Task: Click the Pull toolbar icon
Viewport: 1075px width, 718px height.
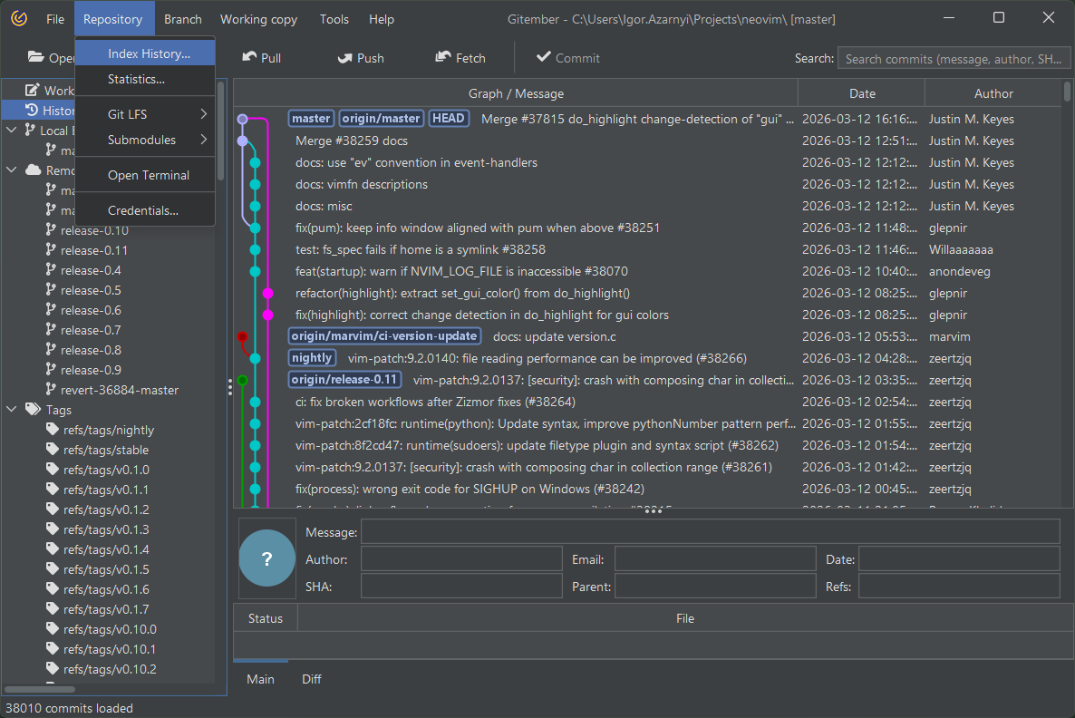Action: pos(250,57)
